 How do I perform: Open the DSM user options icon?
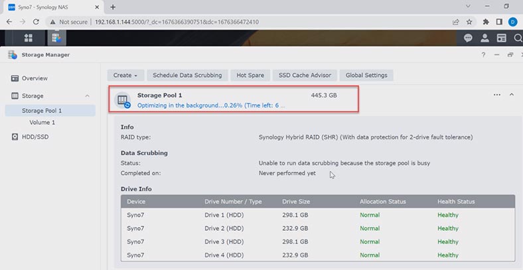(x=485, y=38)
